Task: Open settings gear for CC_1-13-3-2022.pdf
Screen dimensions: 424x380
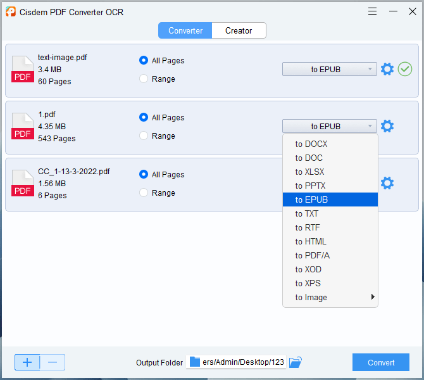Action: [x=387, y=184]
